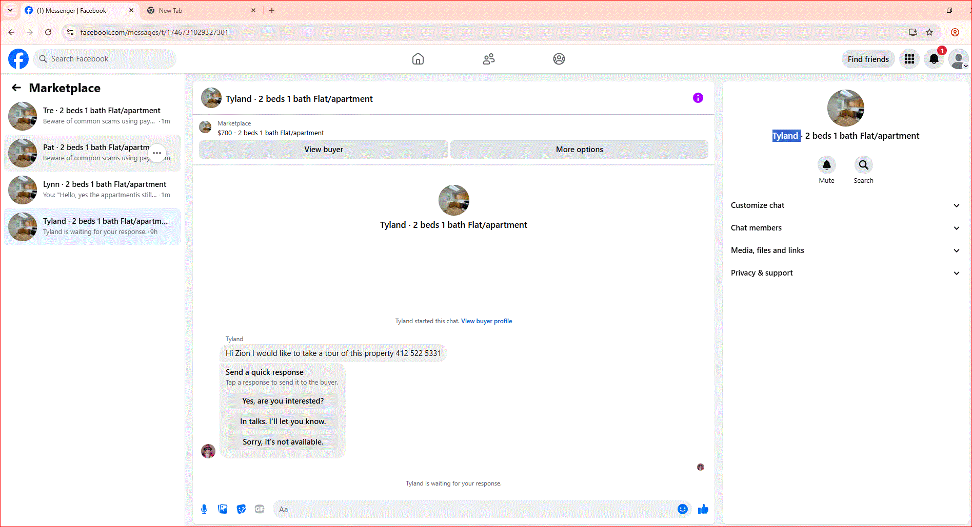This screenshot has height=527, width=972.
Task: Send a voice clip with microphone icon
Action: coord(204,509)
